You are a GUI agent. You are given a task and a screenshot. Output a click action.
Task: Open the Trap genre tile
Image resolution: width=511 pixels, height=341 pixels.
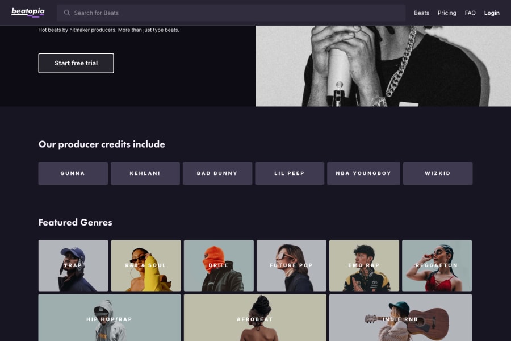73,265
